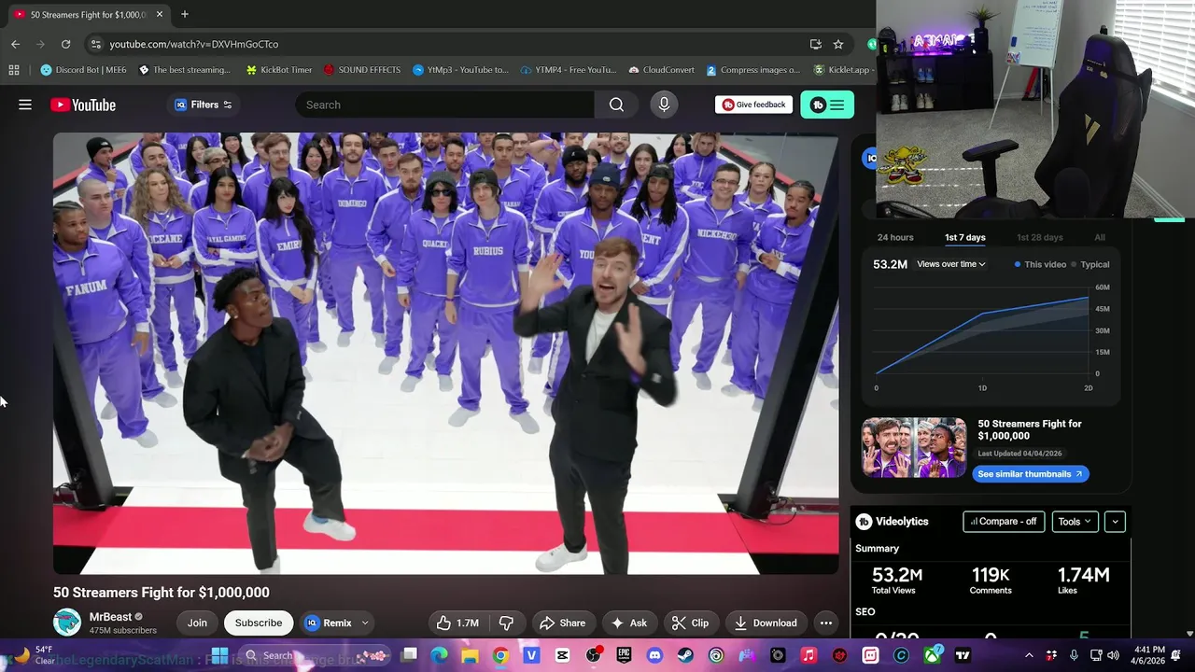Open Steam from taskbar
This screenshot has width=1195, height=672.
(685, 655)
